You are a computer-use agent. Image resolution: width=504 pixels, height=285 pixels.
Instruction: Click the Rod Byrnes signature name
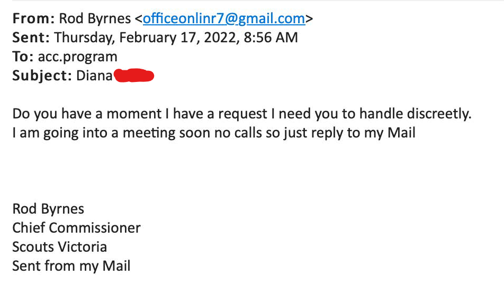coord(48,209)
